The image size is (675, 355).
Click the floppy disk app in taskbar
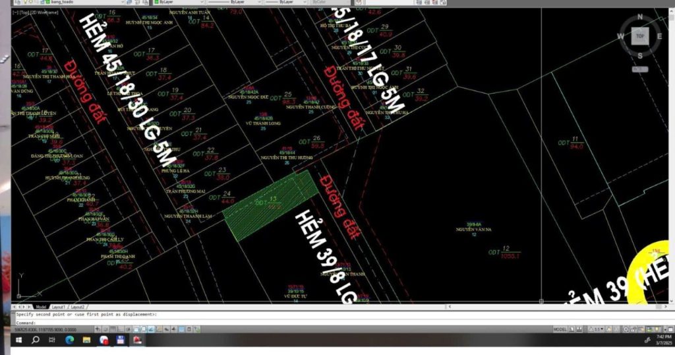click(x=121, y=340)
